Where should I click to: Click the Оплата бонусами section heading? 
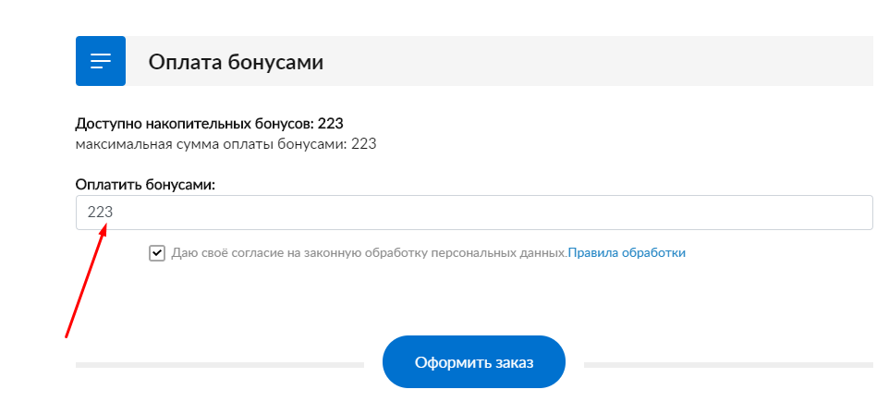point(236,62)
